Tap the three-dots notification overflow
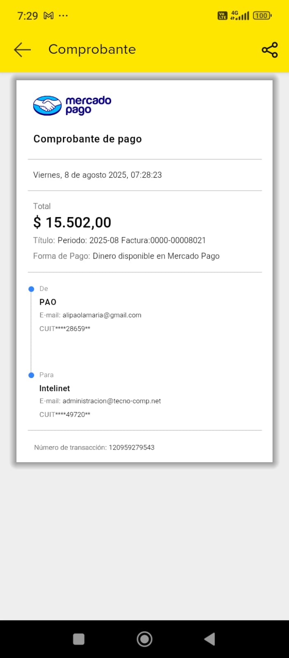This screenshot has width=289, height=658. point(63,16)
